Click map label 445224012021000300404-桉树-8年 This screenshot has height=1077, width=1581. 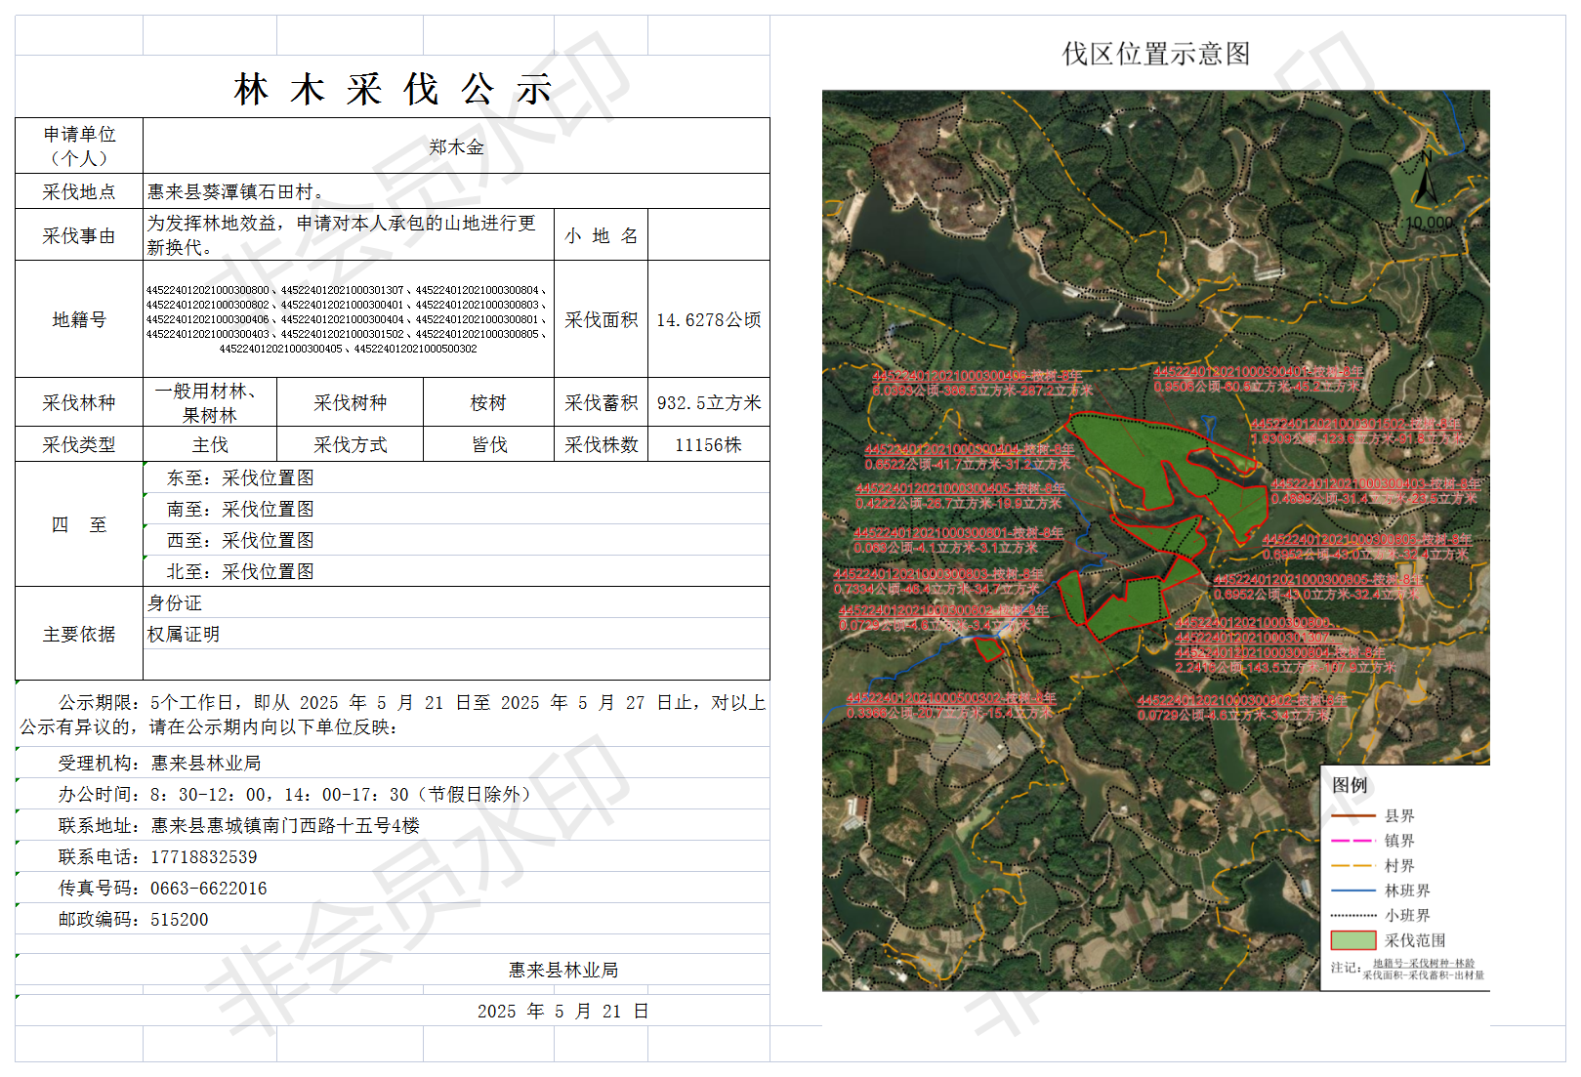(x=969, y=449)
